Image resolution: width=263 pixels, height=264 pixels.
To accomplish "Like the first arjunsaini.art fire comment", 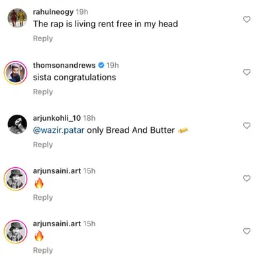I will tap(246, 178).
